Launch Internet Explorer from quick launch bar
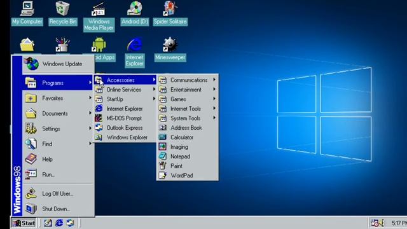Image resolution: width=407 pixels, height=229 pixels. tap(59, 223)
